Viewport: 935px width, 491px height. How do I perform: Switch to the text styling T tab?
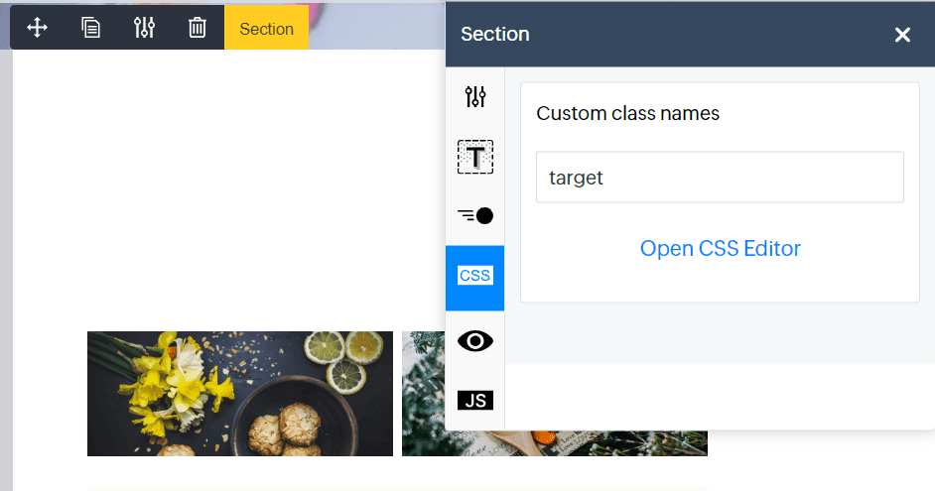point(475,157)
